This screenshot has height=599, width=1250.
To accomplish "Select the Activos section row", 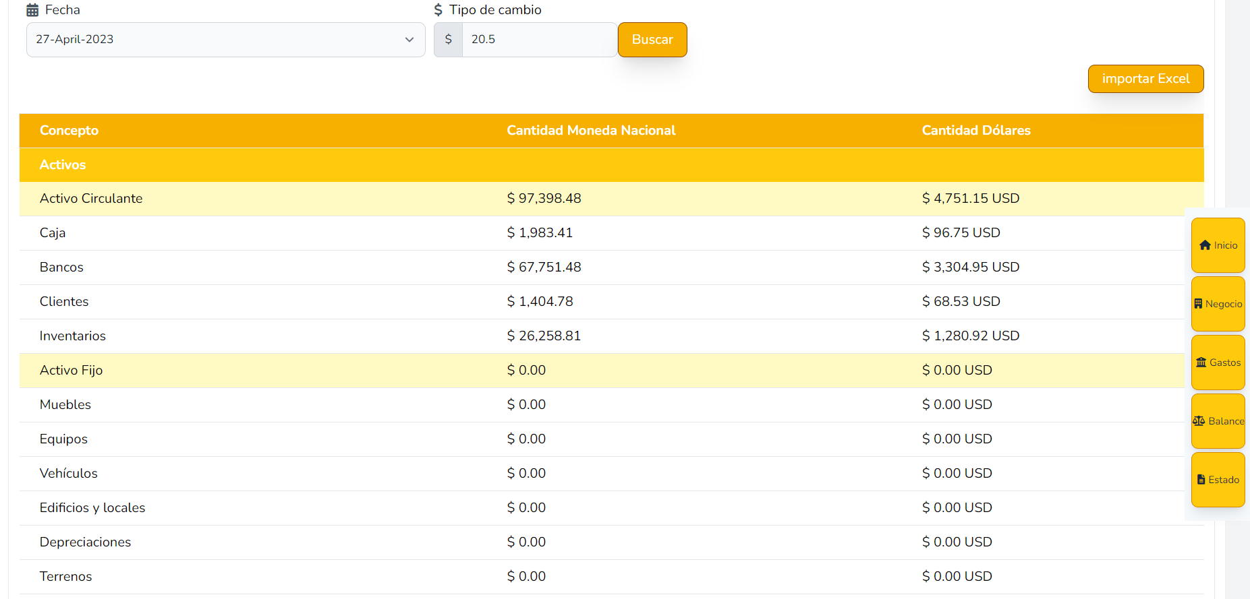I will pyautogui.click(x=611, y=165).
